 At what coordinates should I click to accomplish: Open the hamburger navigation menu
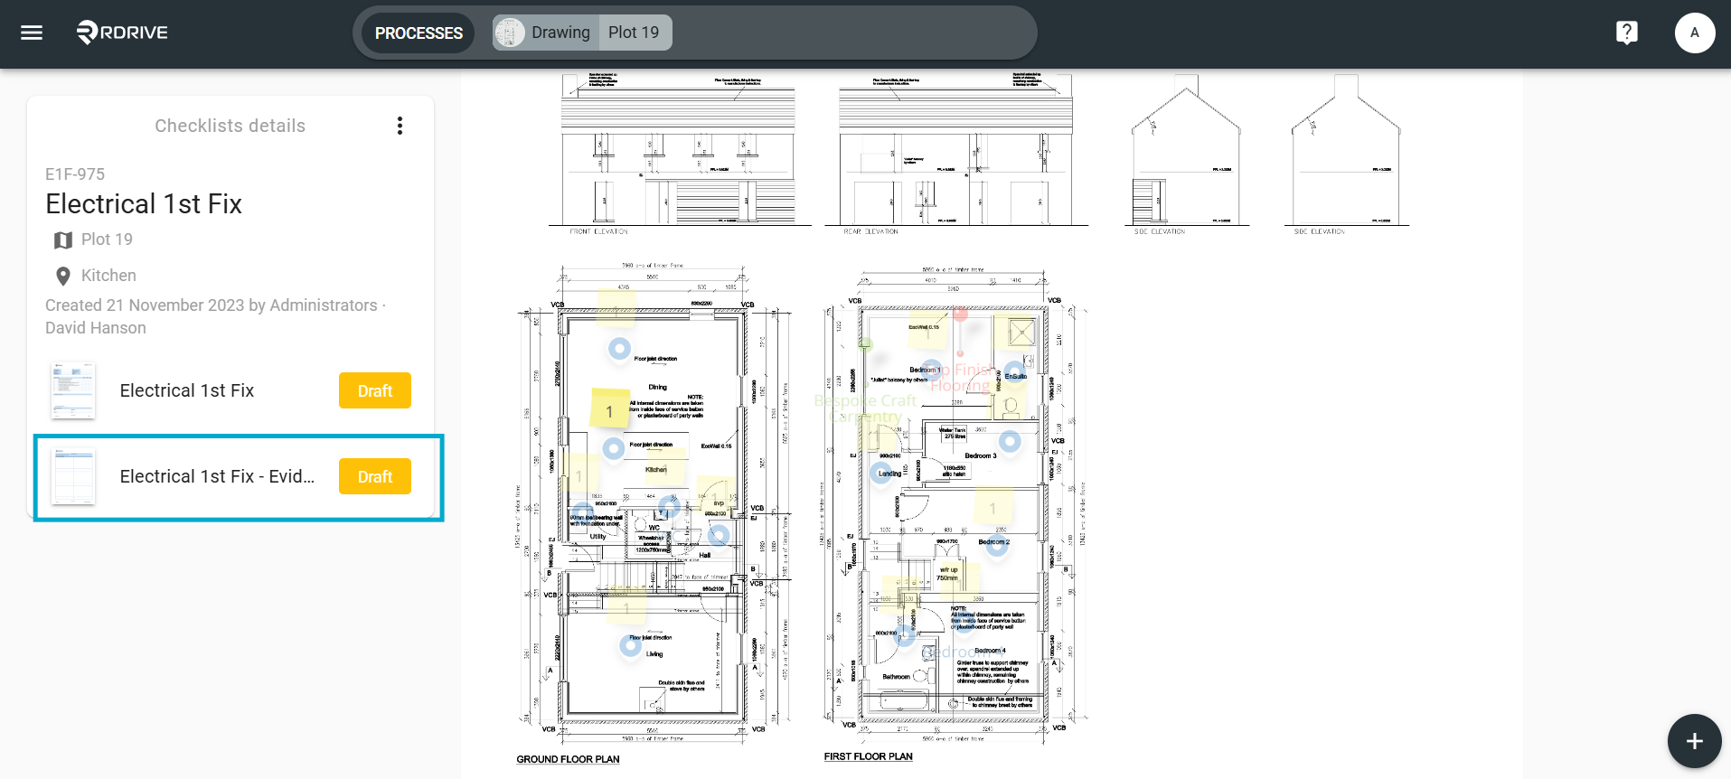coord(32,33)
